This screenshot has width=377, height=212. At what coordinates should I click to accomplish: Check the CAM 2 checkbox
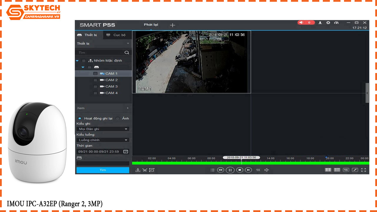(x=95, y=80)
